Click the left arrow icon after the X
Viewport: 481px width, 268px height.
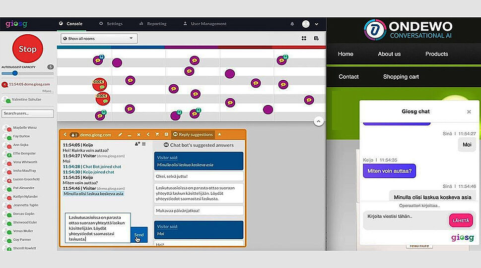click(148, 134)
